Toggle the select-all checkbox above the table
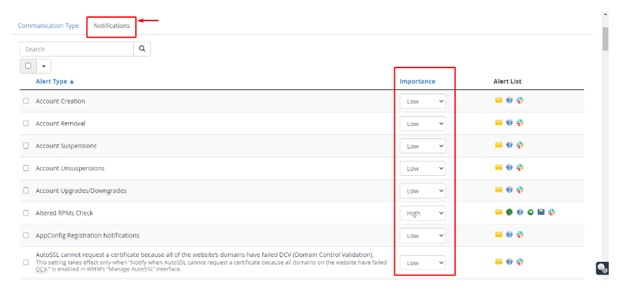 tap(28, 66)
